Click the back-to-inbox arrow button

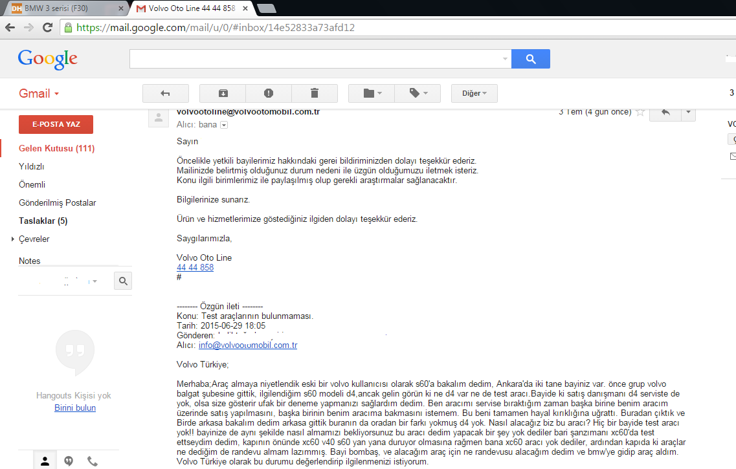click(166, 93)
